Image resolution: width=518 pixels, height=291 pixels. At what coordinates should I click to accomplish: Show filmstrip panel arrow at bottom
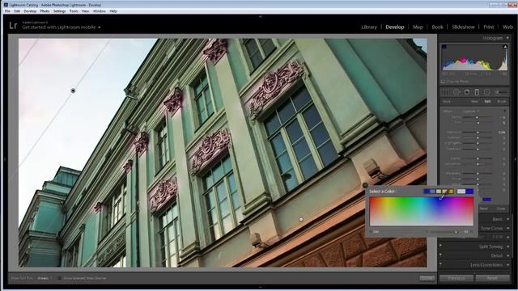click(x=261, y=287)
